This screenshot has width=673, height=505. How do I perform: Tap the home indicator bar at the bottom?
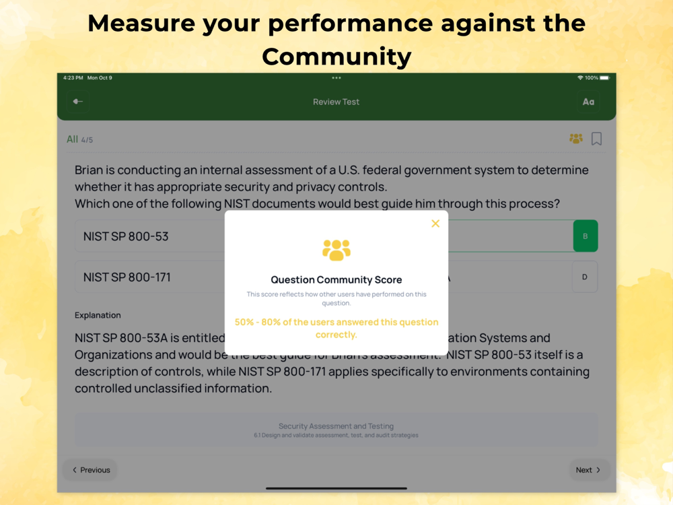coord(336,488)
